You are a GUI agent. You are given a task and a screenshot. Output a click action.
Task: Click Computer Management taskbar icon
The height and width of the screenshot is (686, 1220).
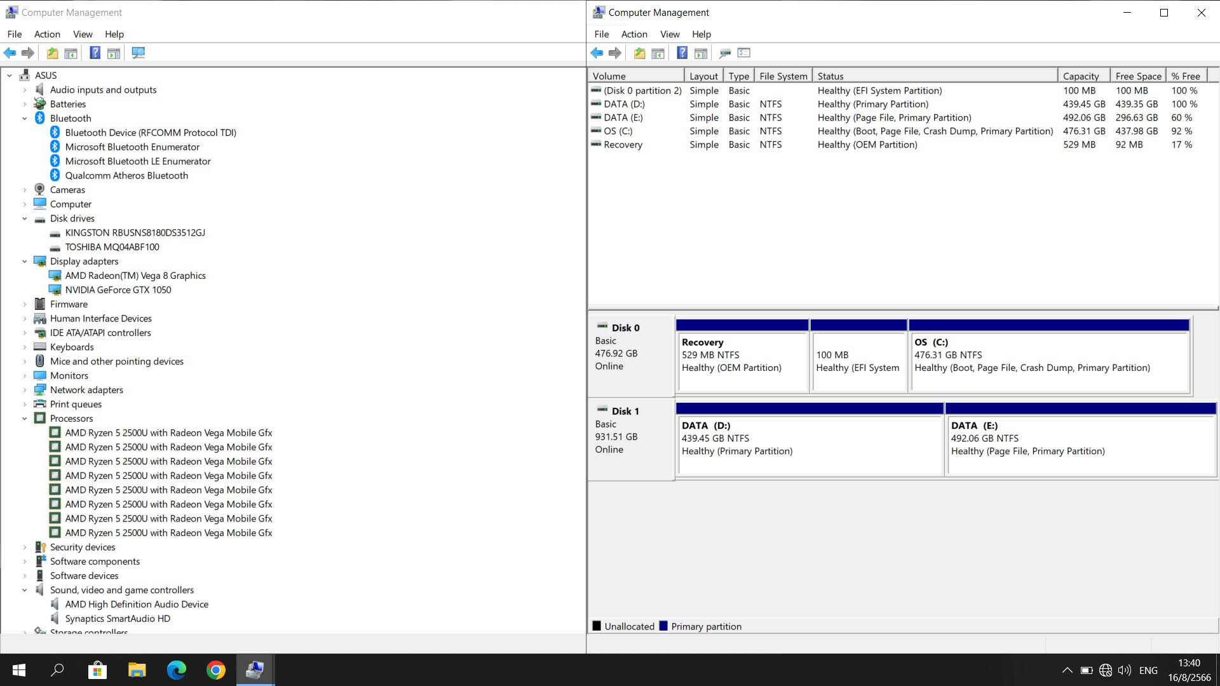pyautogui.click(x=255, y=670)
